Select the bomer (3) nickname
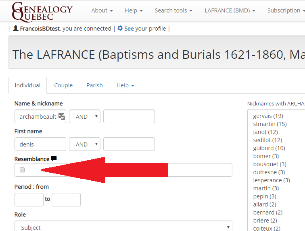Screen dimensions: 305x231 [266, 156]
